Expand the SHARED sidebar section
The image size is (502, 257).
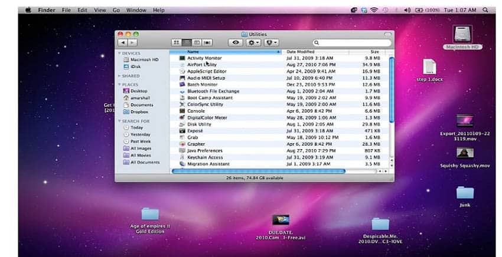[119, 76]
